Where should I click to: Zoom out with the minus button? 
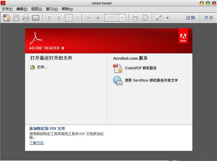(x=88, y=18)
